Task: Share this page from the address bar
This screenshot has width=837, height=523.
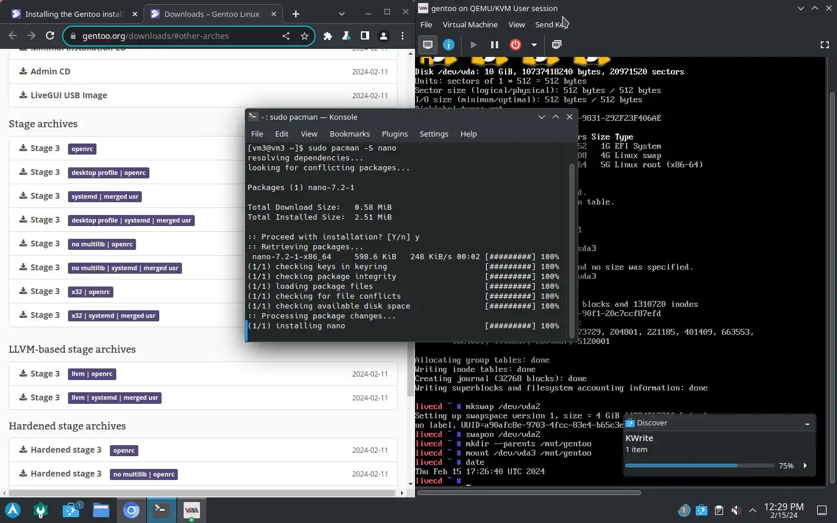Action: tap(286, 36)
